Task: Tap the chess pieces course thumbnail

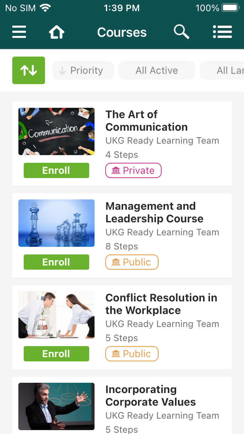Action: 56,223
